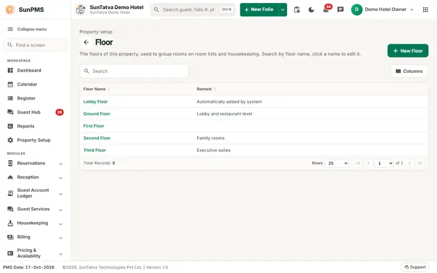This screenshot has width=437, height=273.
Task: Click the Dashboard sidebar icon
Action: [x=10, y=70]
